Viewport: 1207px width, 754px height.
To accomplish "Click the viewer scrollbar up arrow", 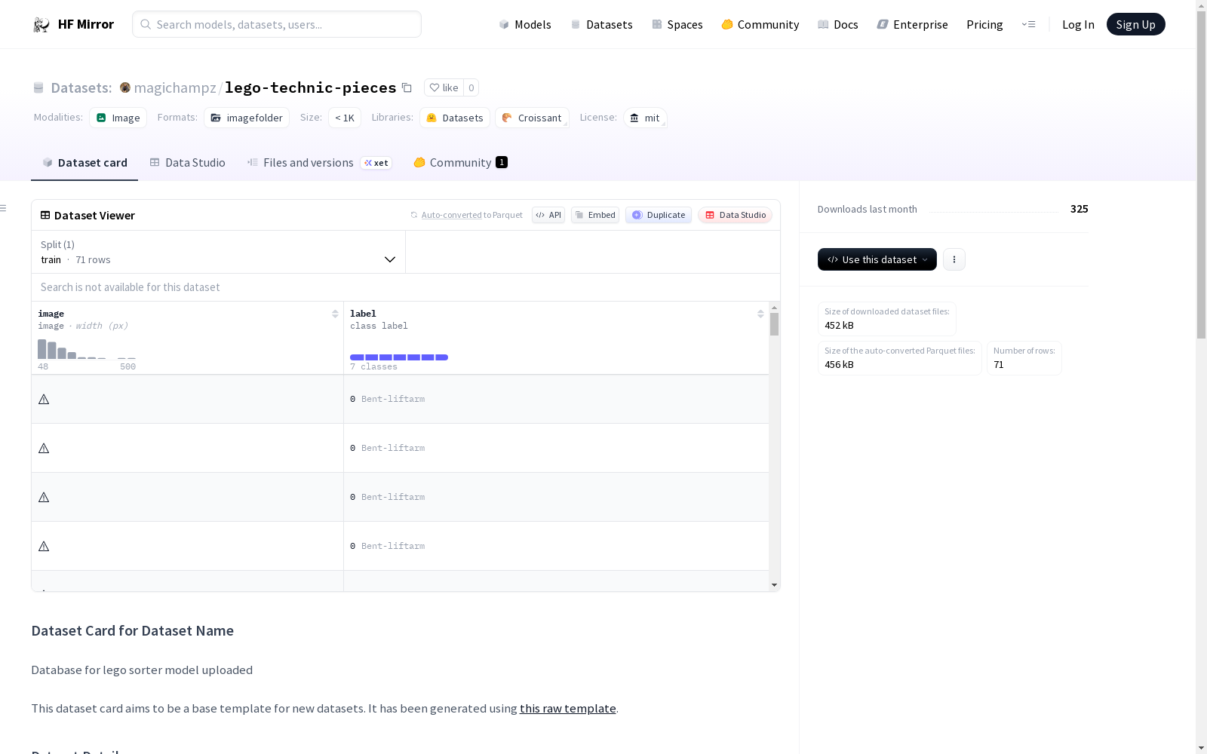I will 774,308.
